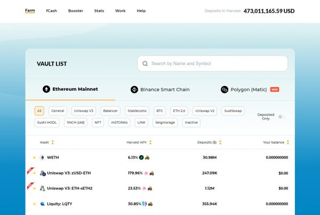
Task: Switch to the Polygon (Matic) tab
Action: click(250, 90)
